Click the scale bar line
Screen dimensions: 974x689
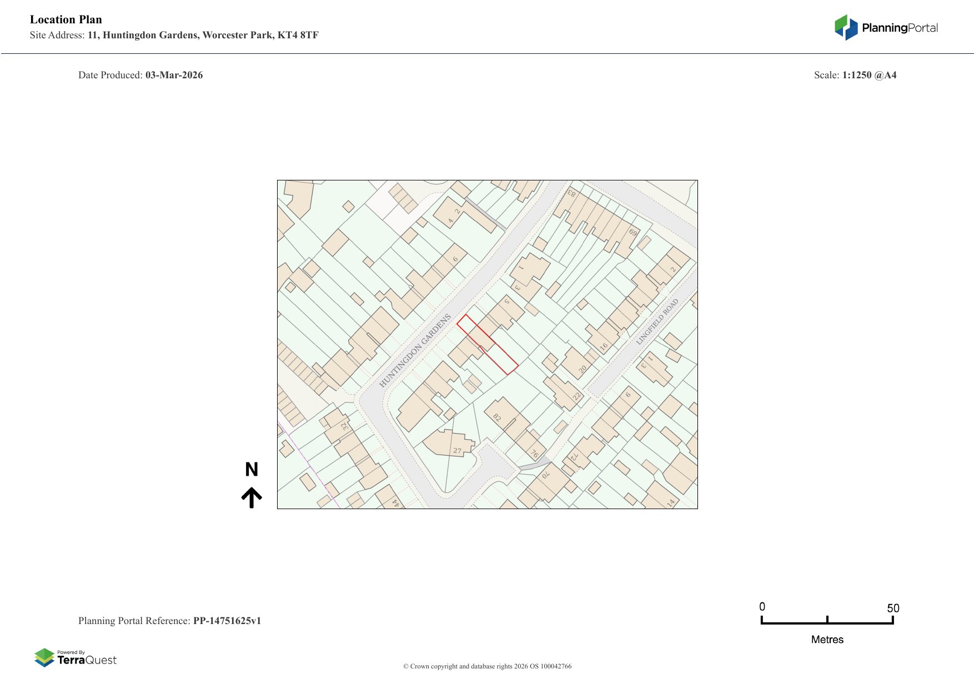click(827, 623)
